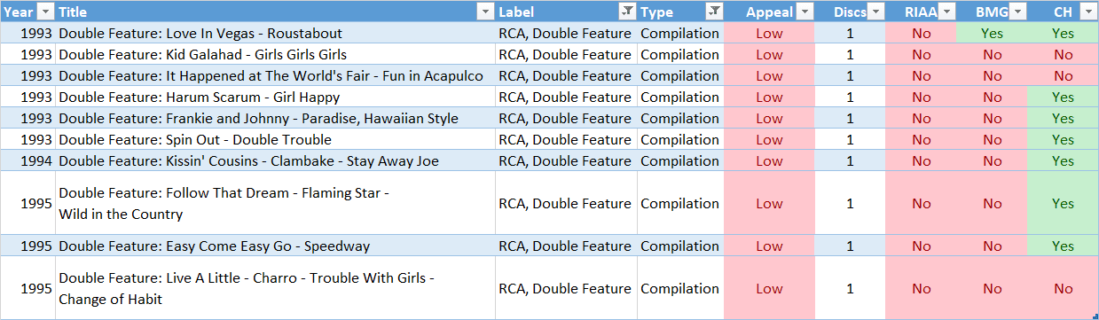Open the Discs column filter arrow
Viewport: 1099px width, 320px height.
[875, 12]
